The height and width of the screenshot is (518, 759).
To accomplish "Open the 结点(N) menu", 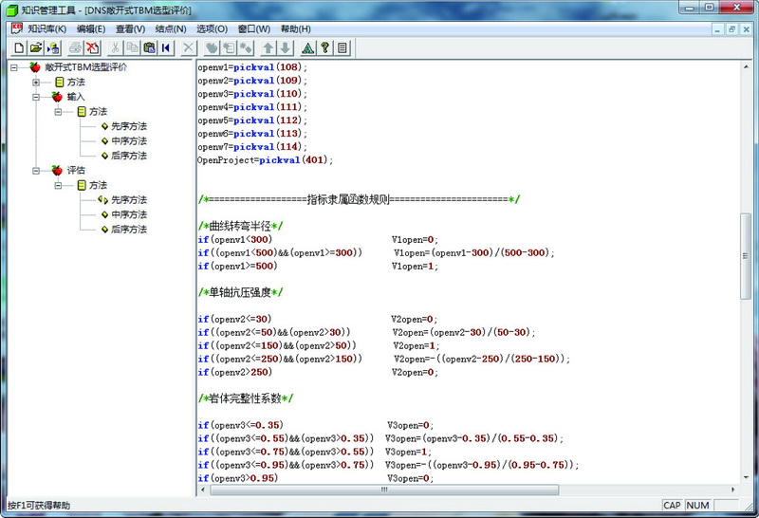I will pos(171,29).
